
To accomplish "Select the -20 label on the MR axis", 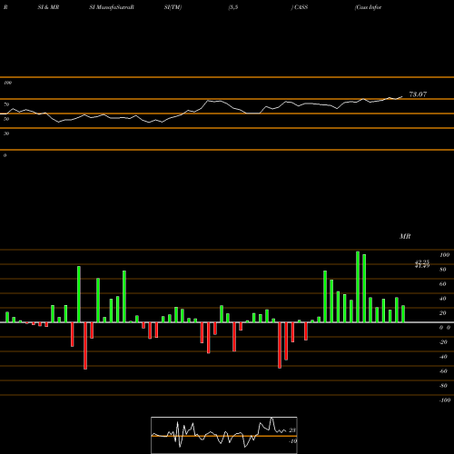I will click(443, 342).
